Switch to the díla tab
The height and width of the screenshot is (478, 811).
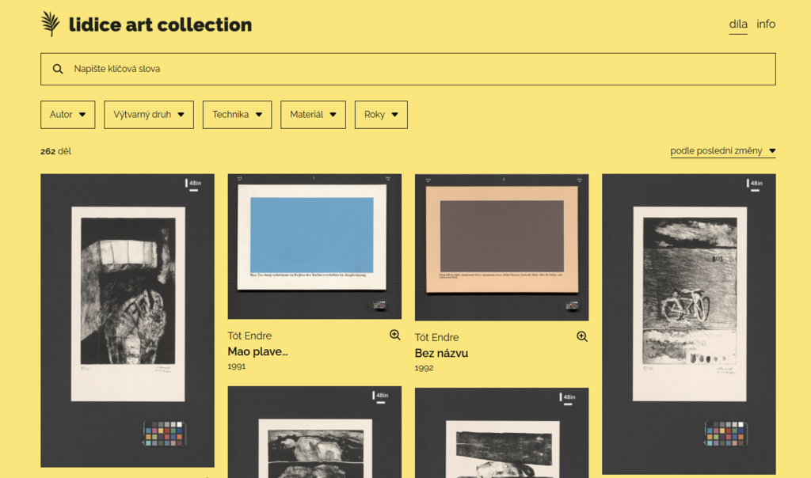(x=738, y=25)
